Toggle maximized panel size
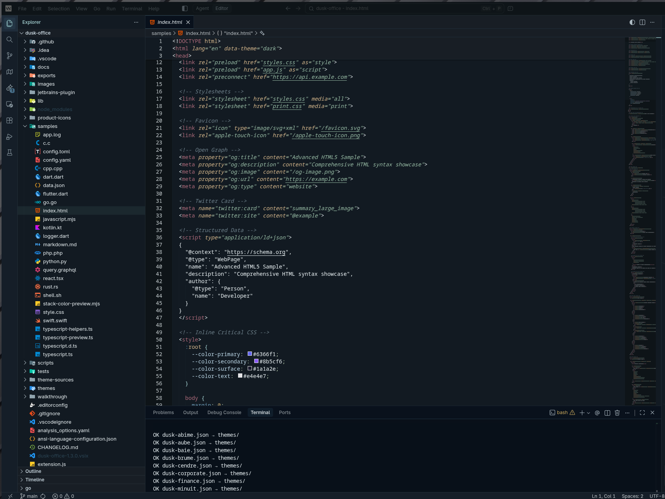Viewport: 665px width, 499px height. 642,413
